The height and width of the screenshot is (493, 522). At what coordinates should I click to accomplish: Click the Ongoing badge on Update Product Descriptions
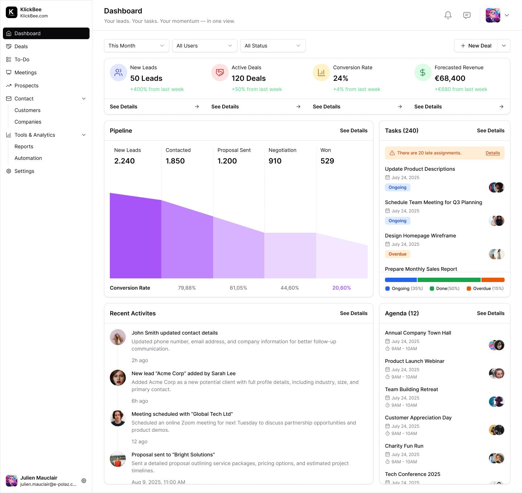pyautogui.click(x=397, y=187)
